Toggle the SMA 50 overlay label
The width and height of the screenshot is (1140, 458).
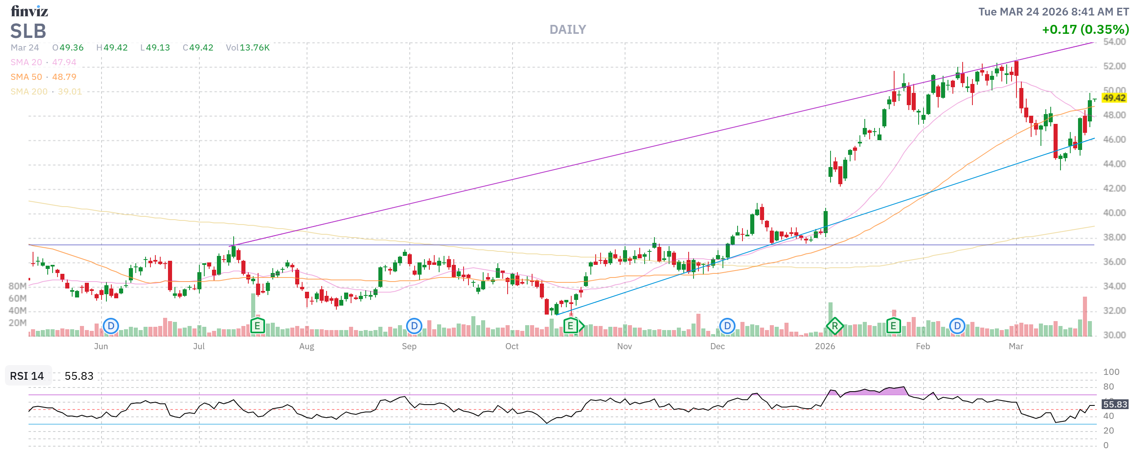(x=26, y=77)
